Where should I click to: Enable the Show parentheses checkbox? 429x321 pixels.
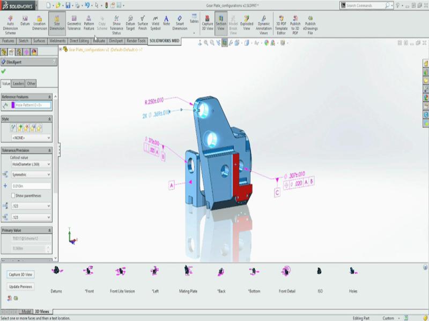[13, 196]
